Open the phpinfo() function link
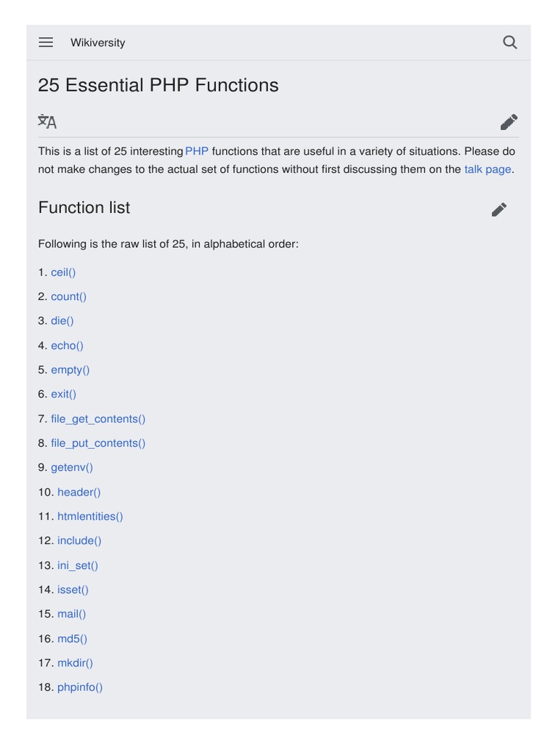The height and width of the screenshot is (744, 558). coord(80,687)
